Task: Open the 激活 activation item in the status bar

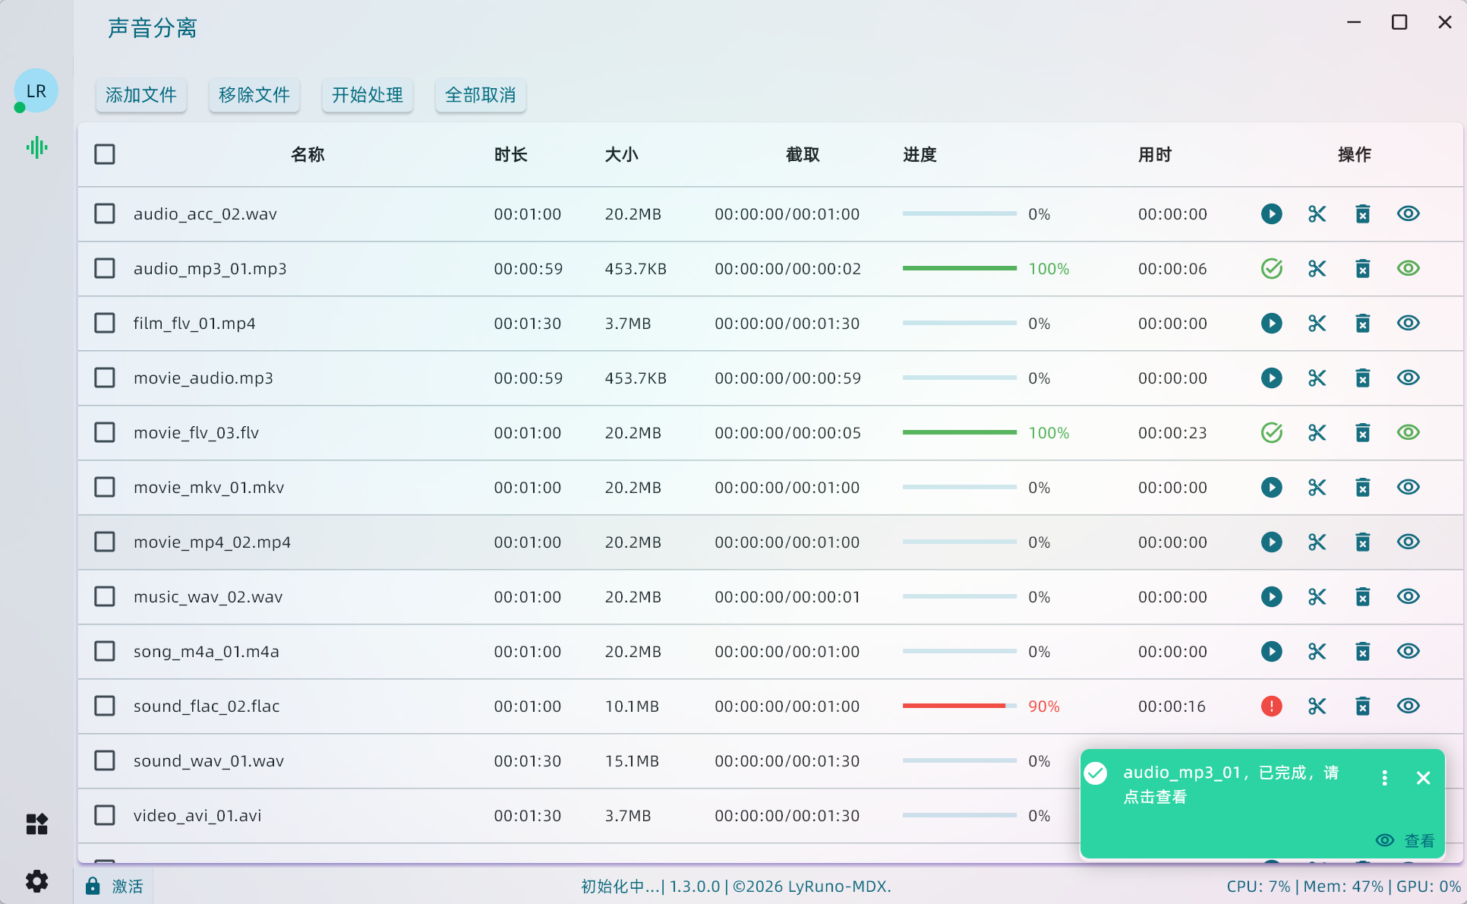Action: [x=114, y=886]
